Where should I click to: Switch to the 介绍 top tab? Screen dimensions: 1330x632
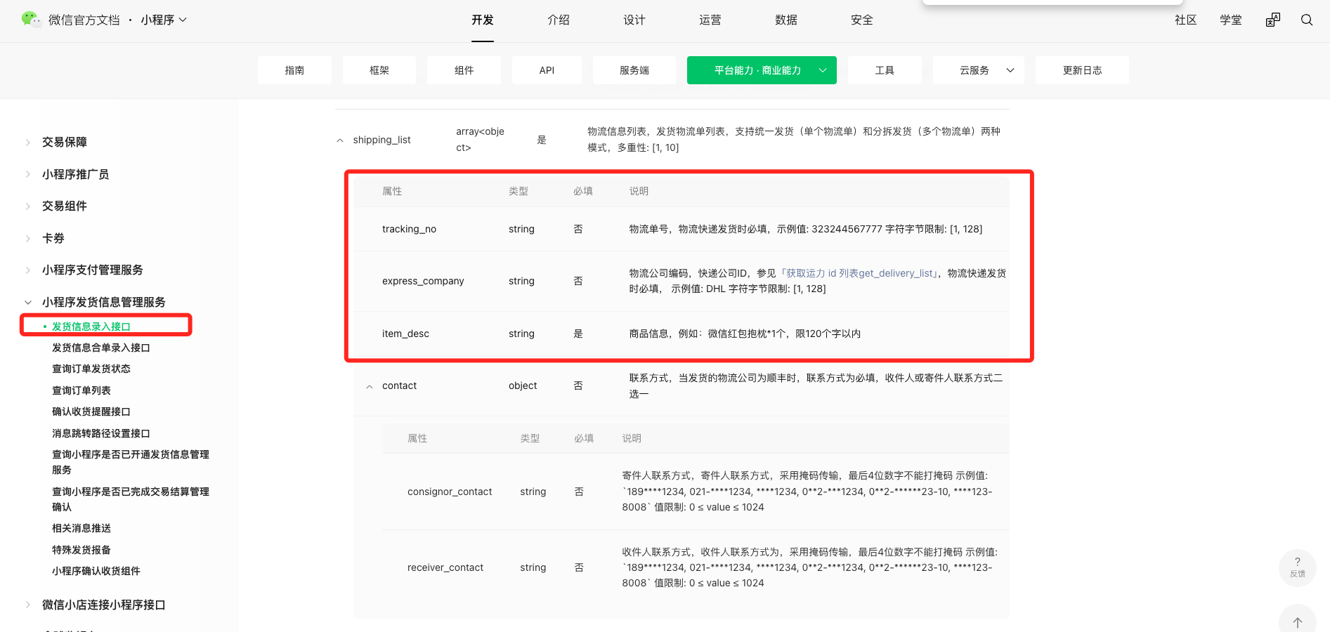[559, 20]
